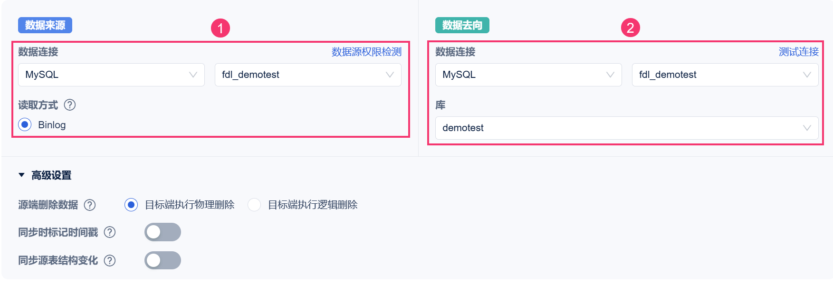Click the 测试连接 link
The width and height of the screenshot is (833, 285).
tap(798, 52)
